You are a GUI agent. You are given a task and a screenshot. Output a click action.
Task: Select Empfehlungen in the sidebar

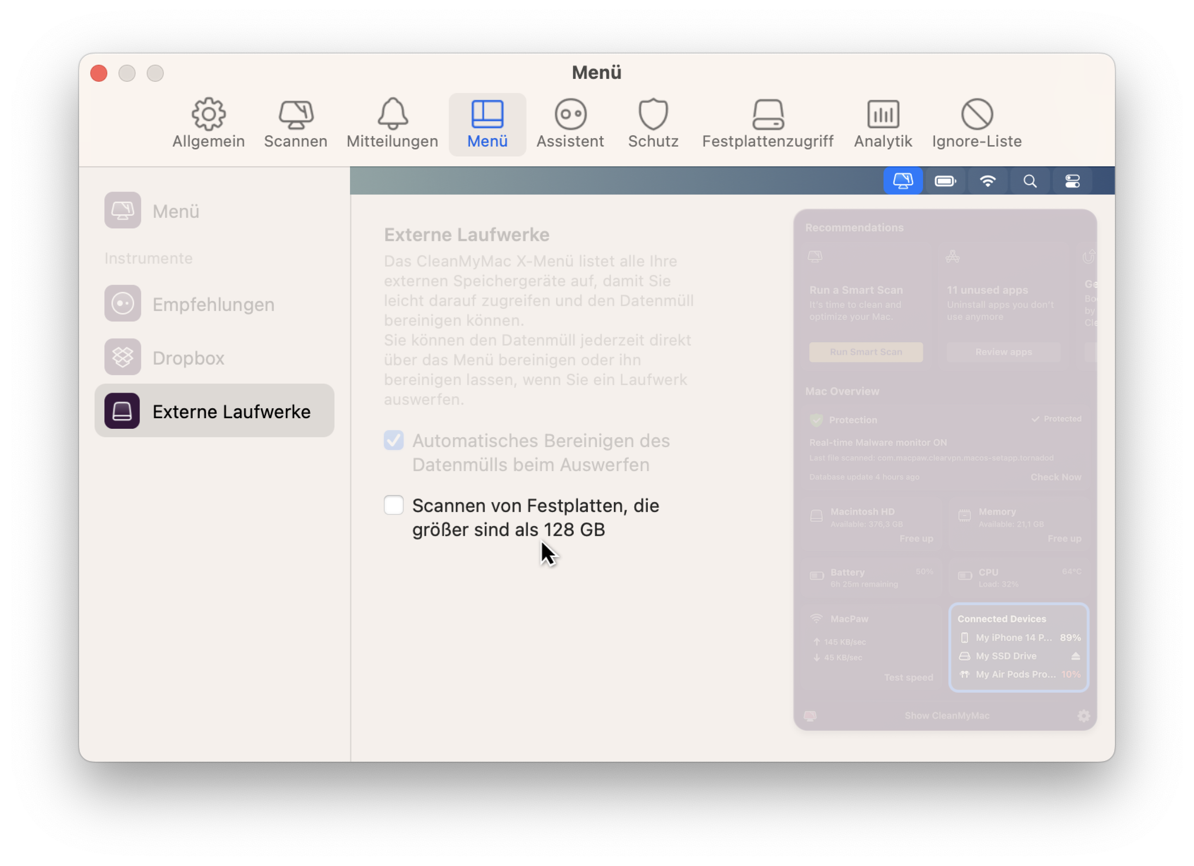click(214, 304)
